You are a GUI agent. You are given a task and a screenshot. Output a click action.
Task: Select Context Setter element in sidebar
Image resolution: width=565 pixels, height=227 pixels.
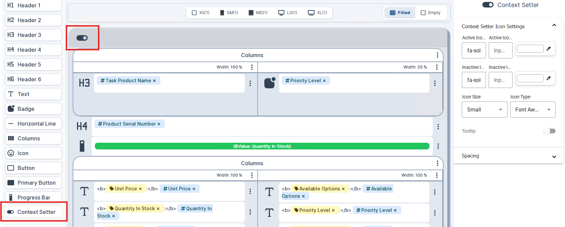coord(33,212)
